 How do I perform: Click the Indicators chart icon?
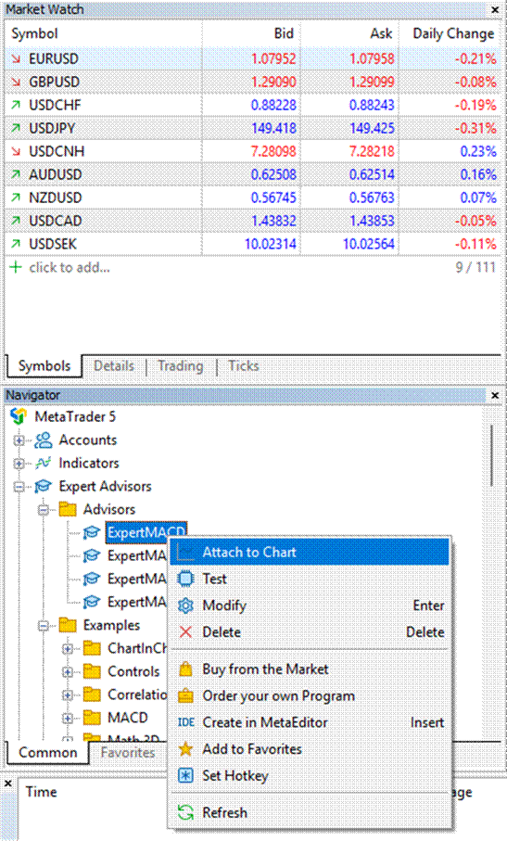pos(43,464)
